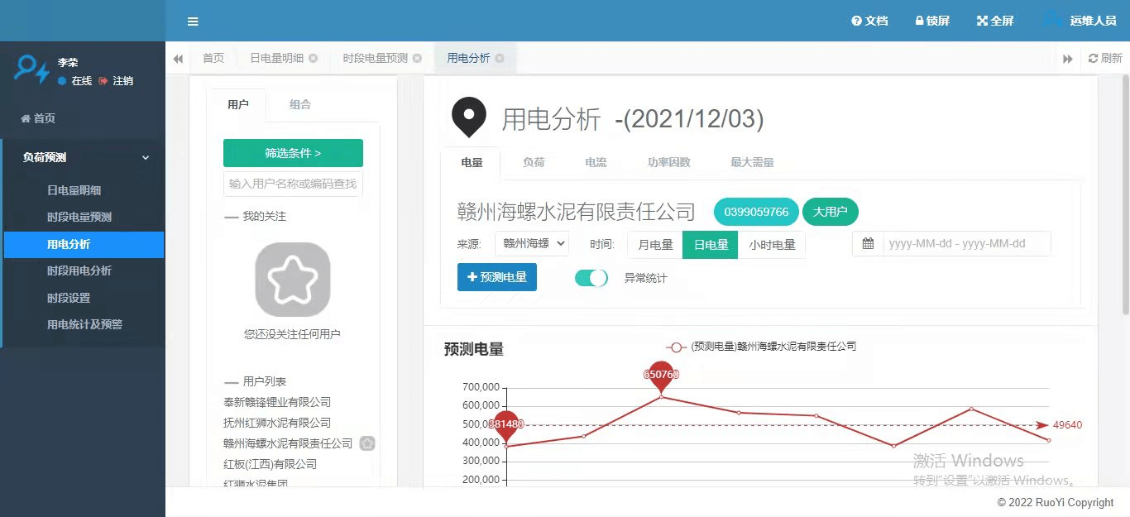Click the 0399059766 user code badge

tap(756, 212)
